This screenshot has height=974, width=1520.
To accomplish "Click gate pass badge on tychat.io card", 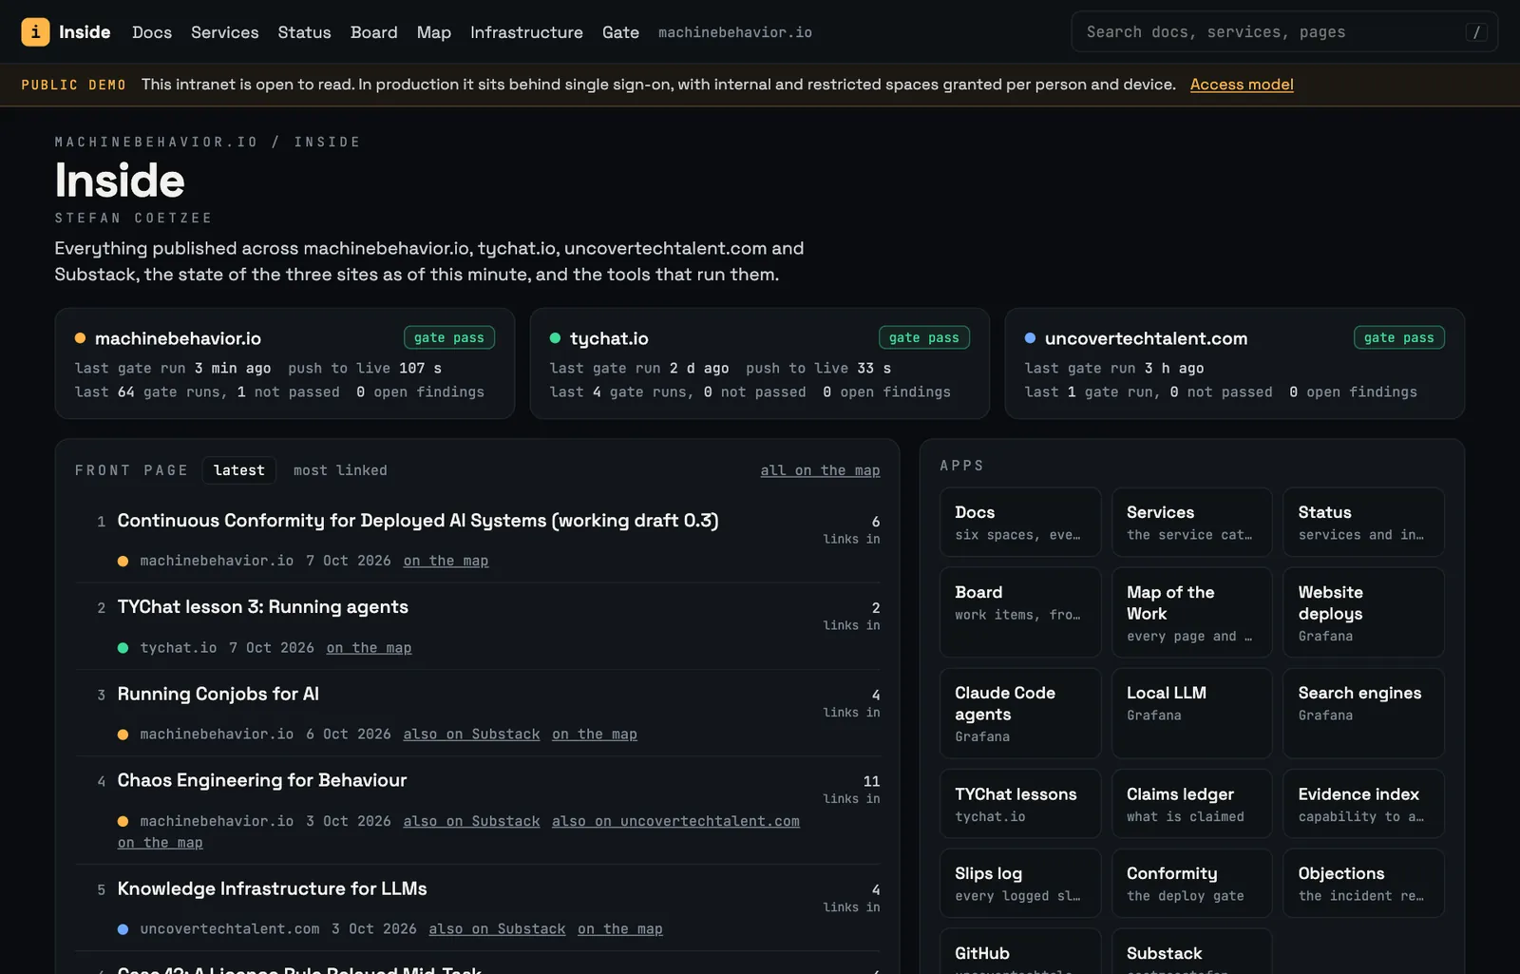I will tap(923, 337).
